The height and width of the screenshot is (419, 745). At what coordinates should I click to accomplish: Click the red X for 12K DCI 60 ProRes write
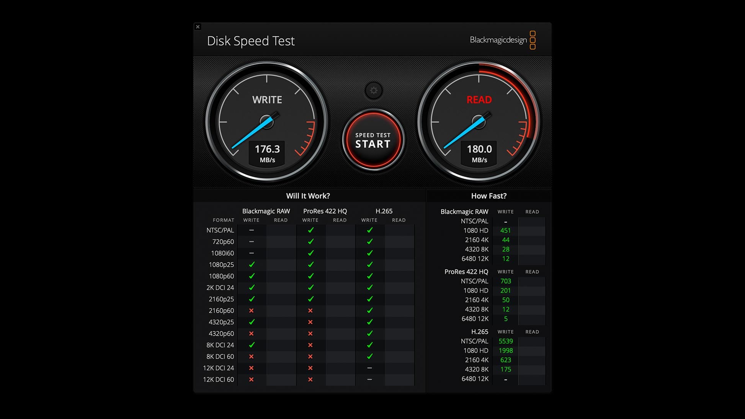310,379
